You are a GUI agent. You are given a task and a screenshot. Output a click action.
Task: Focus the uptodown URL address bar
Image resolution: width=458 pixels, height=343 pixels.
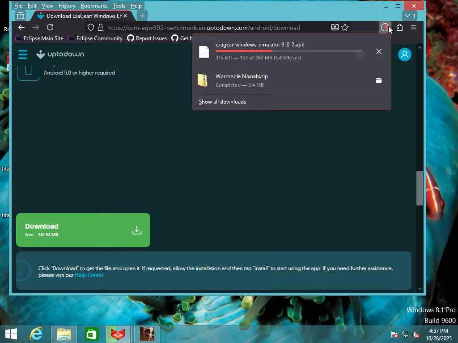click(x=204, y=28)
